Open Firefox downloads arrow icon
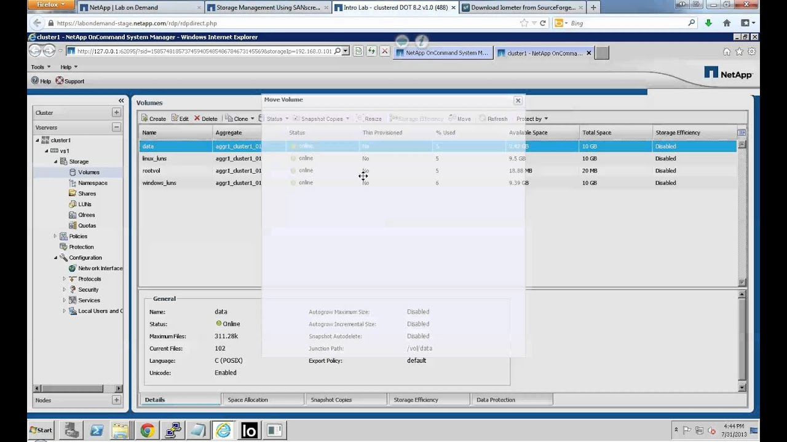The height and width of the screenshot is (442, 787). click(708, 23)
